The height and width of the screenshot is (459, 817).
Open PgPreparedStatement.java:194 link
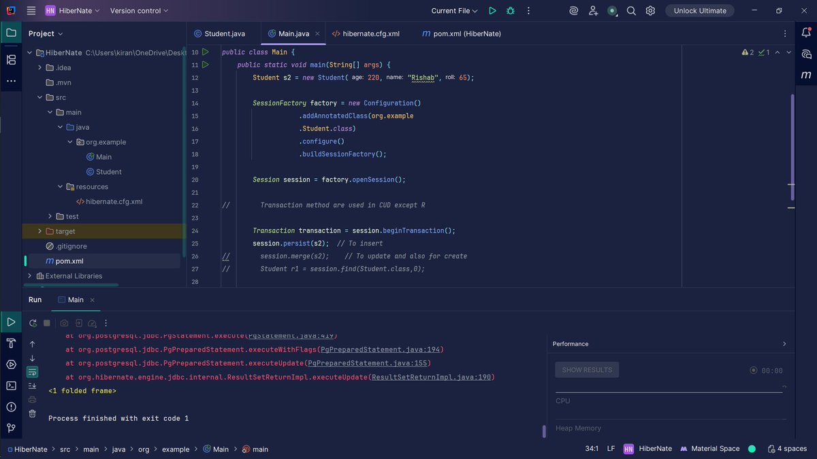(381, 350)
